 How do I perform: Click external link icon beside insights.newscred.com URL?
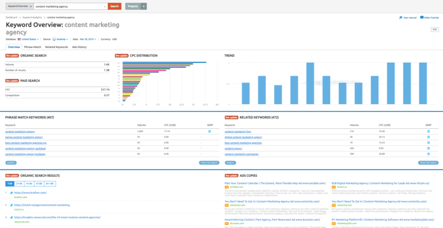pos(12,218)
